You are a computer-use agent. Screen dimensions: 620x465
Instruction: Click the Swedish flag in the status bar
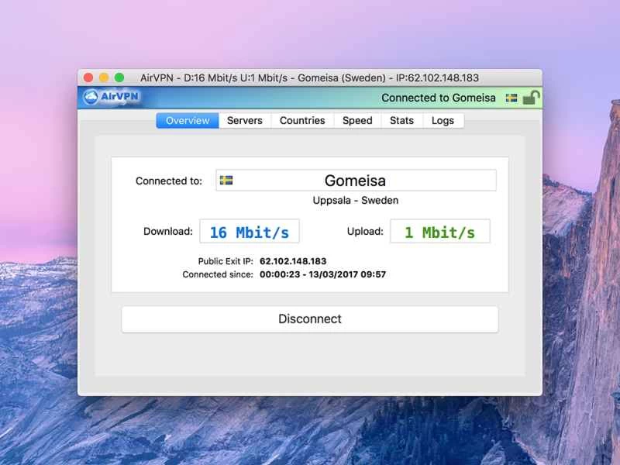(511, 98)
